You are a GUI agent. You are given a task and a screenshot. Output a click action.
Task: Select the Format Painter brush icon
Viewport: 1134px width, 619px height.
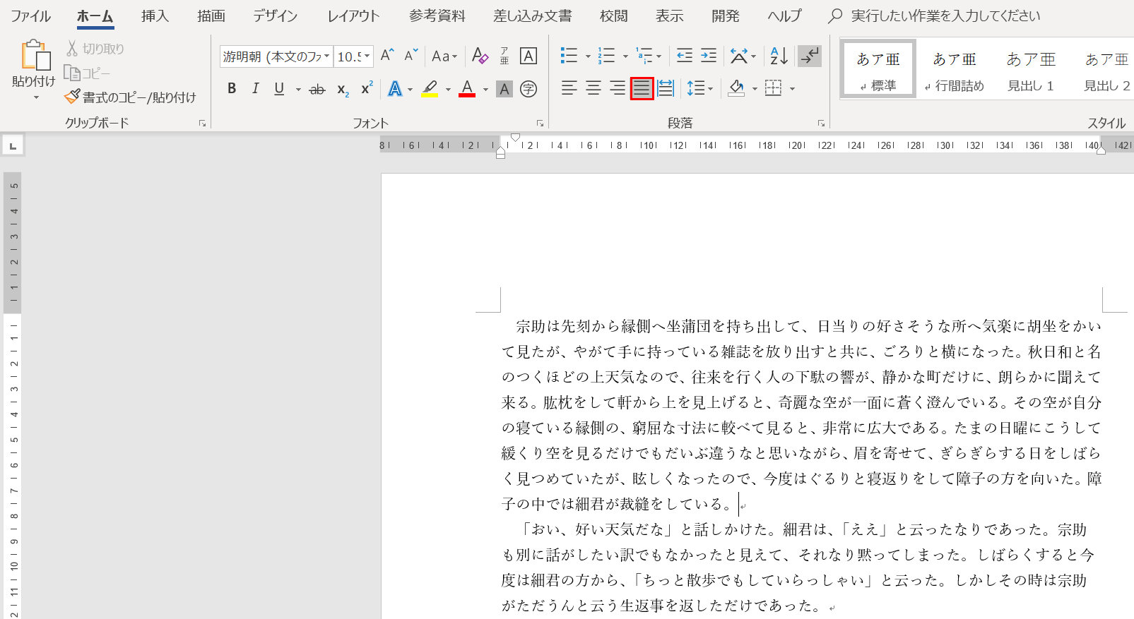72,97
